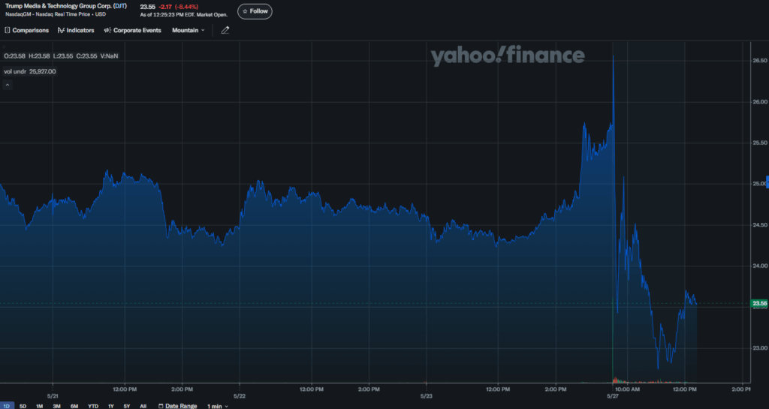Show the All time range
The width and height of the screenshot is (769, 409).
[143, 405]
